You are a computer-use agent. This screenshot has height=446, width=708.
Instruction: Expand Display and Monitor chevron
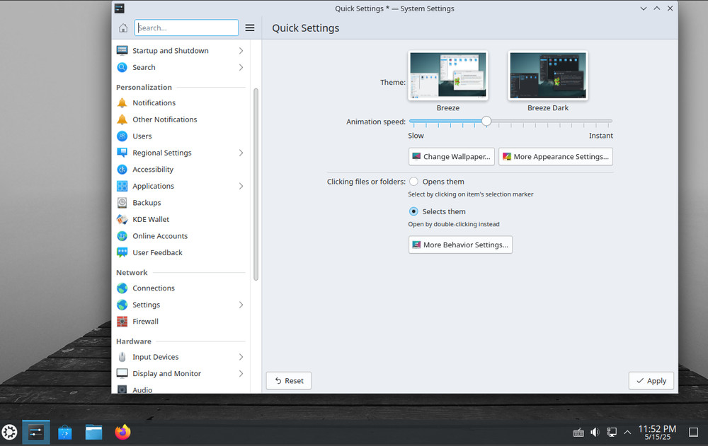[x=241, y=373]
